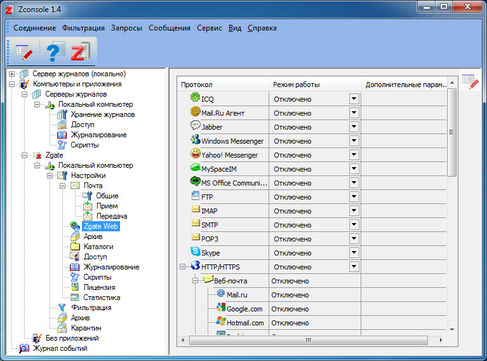Viewport: 487px width, 361px height.
Task: Click the Mail.Ru Агент icon
Action: click(x=195, y=111)
